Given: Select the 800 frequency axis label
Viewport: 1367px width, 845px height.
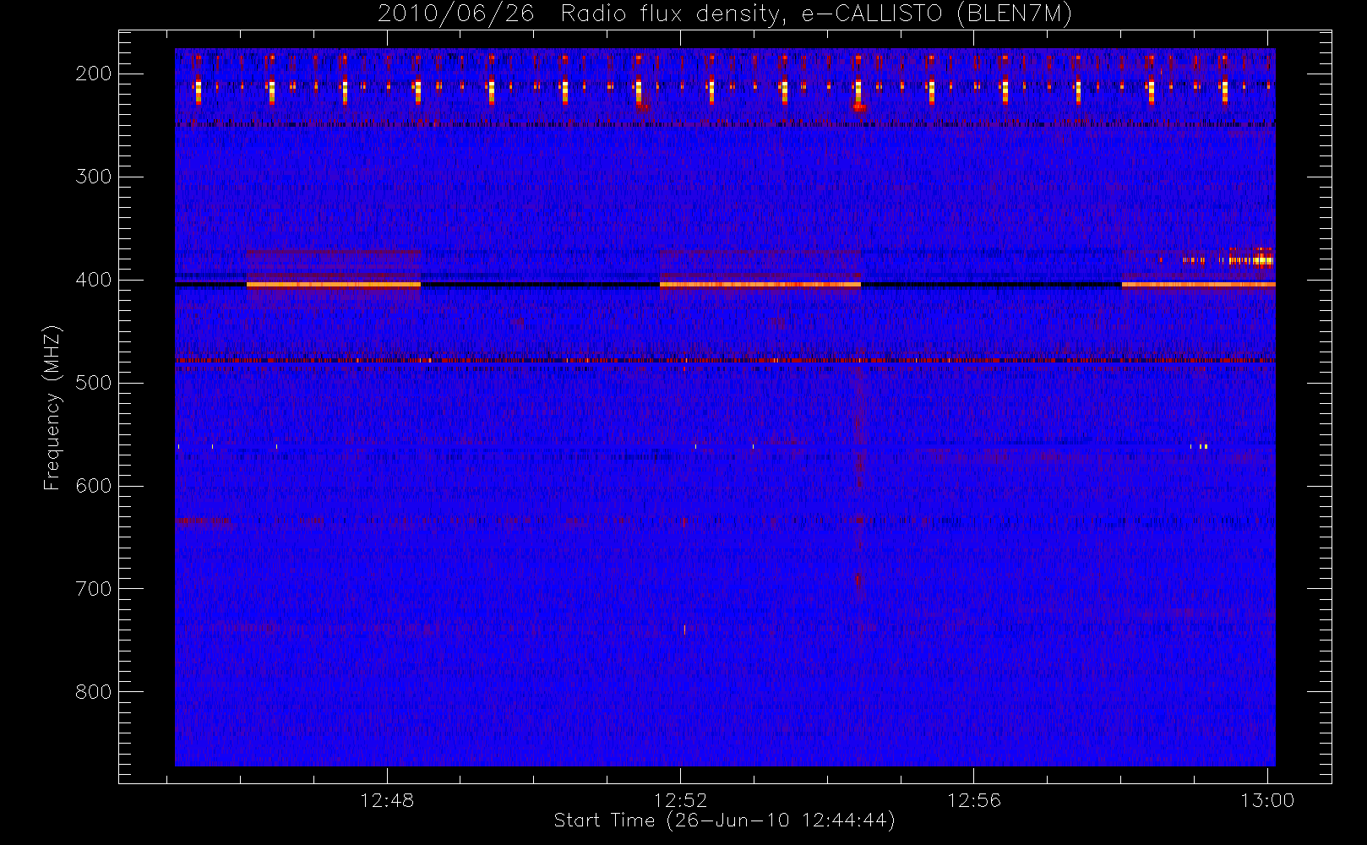Looking at the screenshot, I should tap(94, 692).
